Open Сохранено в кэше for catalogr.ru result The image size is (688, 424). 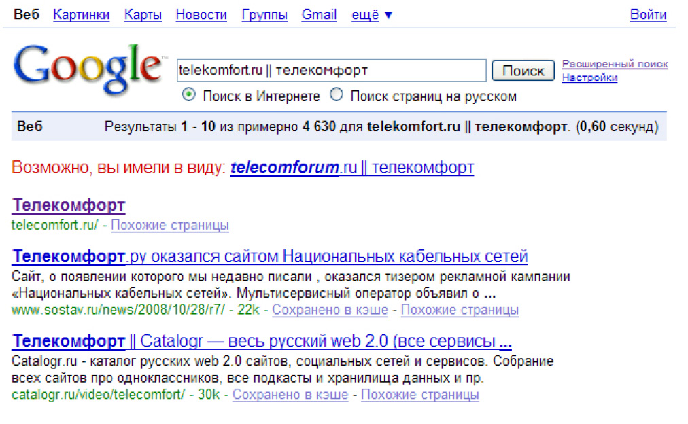click(x=290, y=395)
